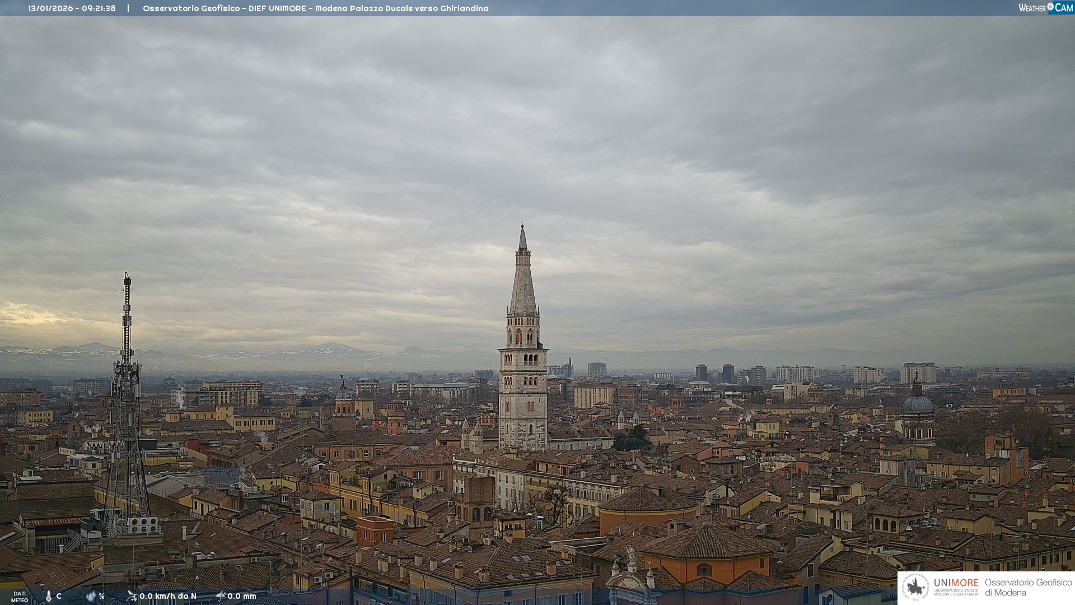Open the DATI METEO label
Image resolution: width=1075 pixels, height=605 pixels.
click(x=20, y=597)
